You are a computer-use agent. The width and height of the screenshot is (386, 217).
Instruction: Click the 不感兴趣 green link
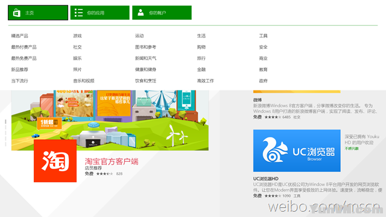(x=352, y=149)
